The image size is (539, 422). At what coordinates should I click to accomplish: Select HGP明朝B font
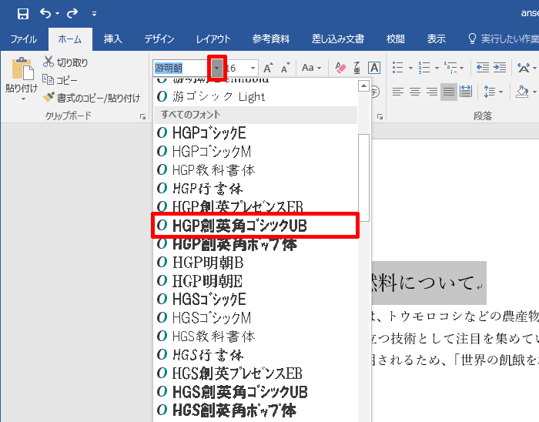click(x=256, y=263)
